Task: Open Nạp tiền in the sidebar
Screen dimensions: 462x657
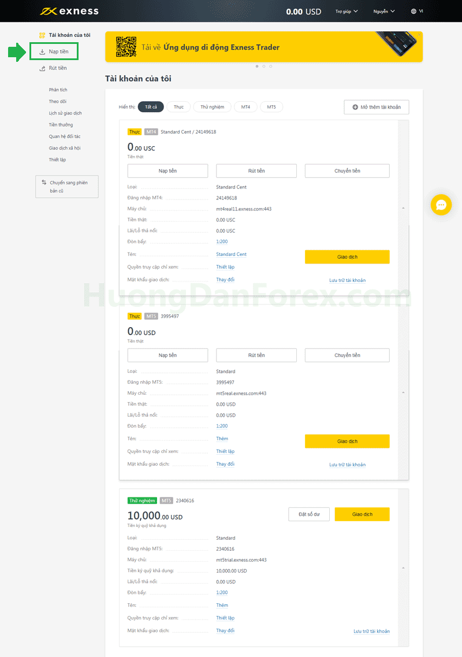Action: point(58,51)
